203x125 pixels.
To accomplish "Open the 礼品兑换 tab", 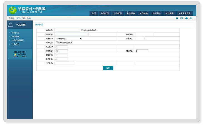I will coord(143,13).
